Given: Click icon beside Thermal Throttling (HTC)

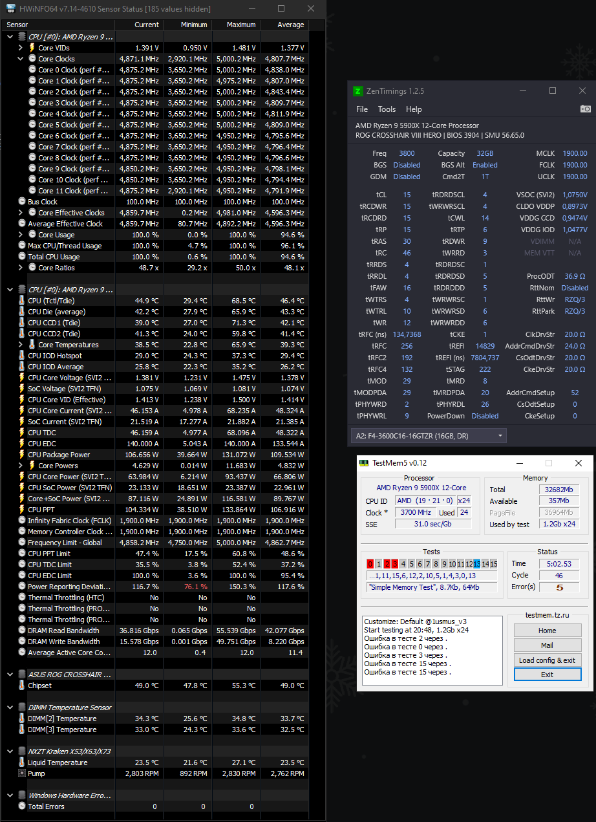Looking at the screenshot, I should click(22, 598).
